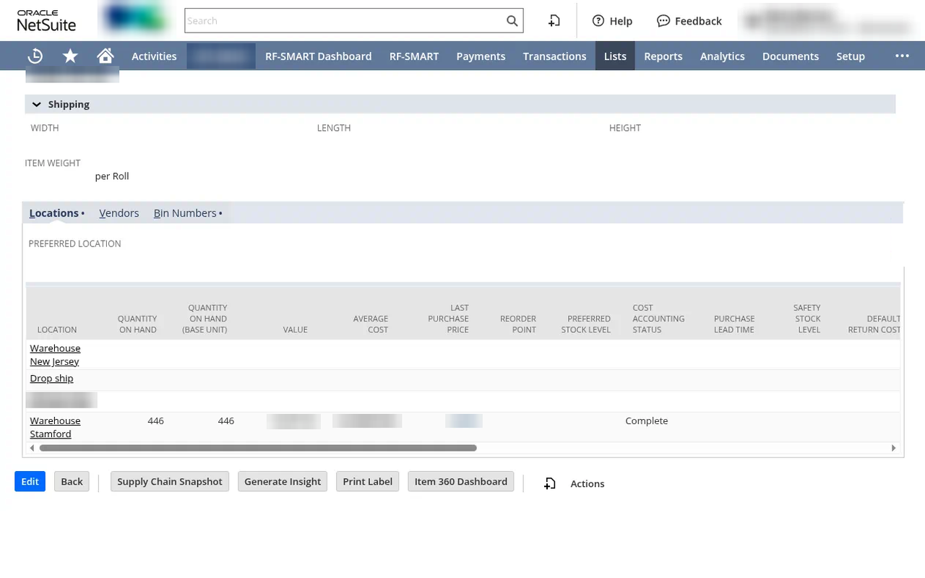
Task: Click the Feedback speech bubble icon
Action: pyautogui.click(x=663, y=21)
